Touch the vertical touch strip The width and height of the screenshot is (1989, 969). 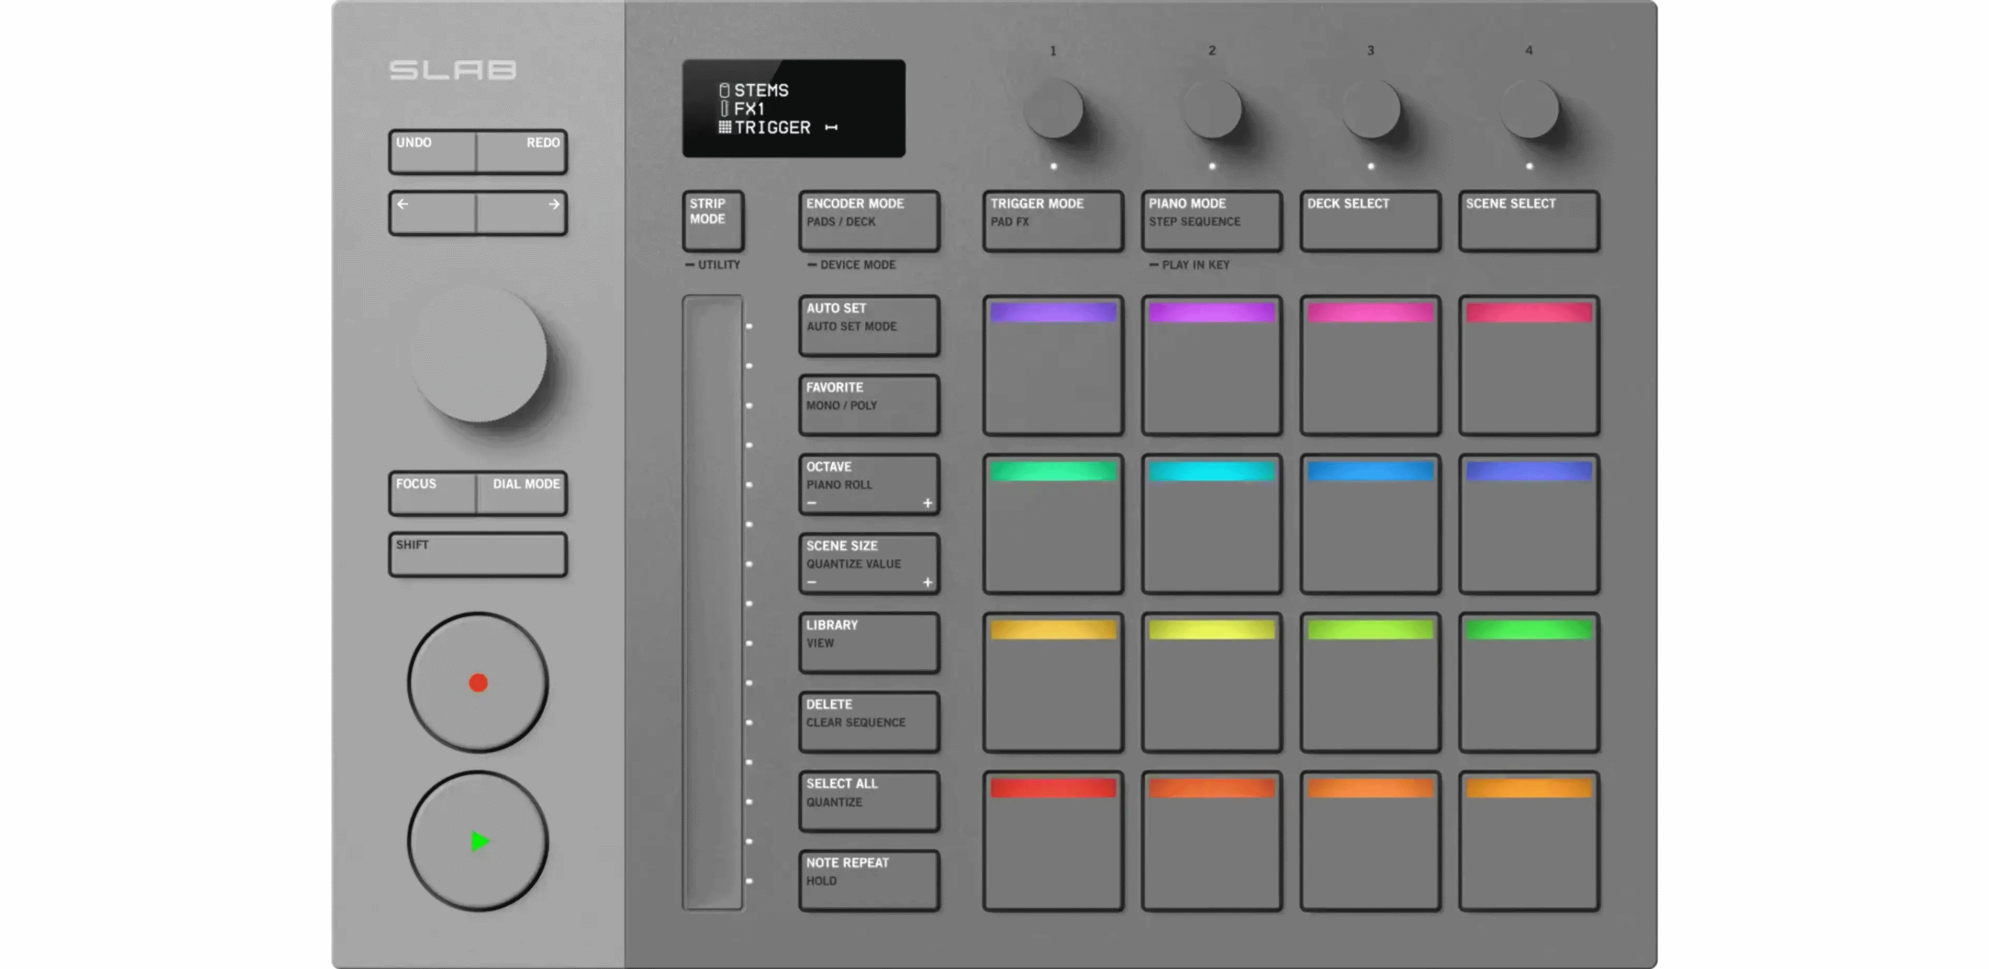(712, 602)
